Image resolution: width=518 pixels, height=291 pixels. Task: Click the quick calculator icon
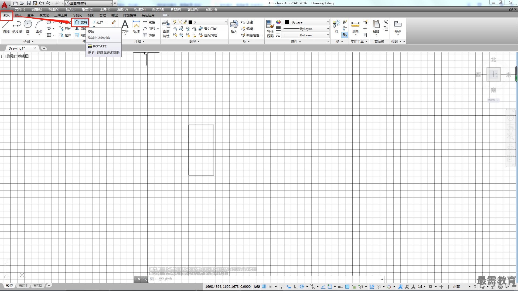pos(365,35)
